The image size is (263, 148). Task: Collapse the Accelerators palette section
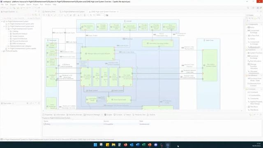click(254, 75)
